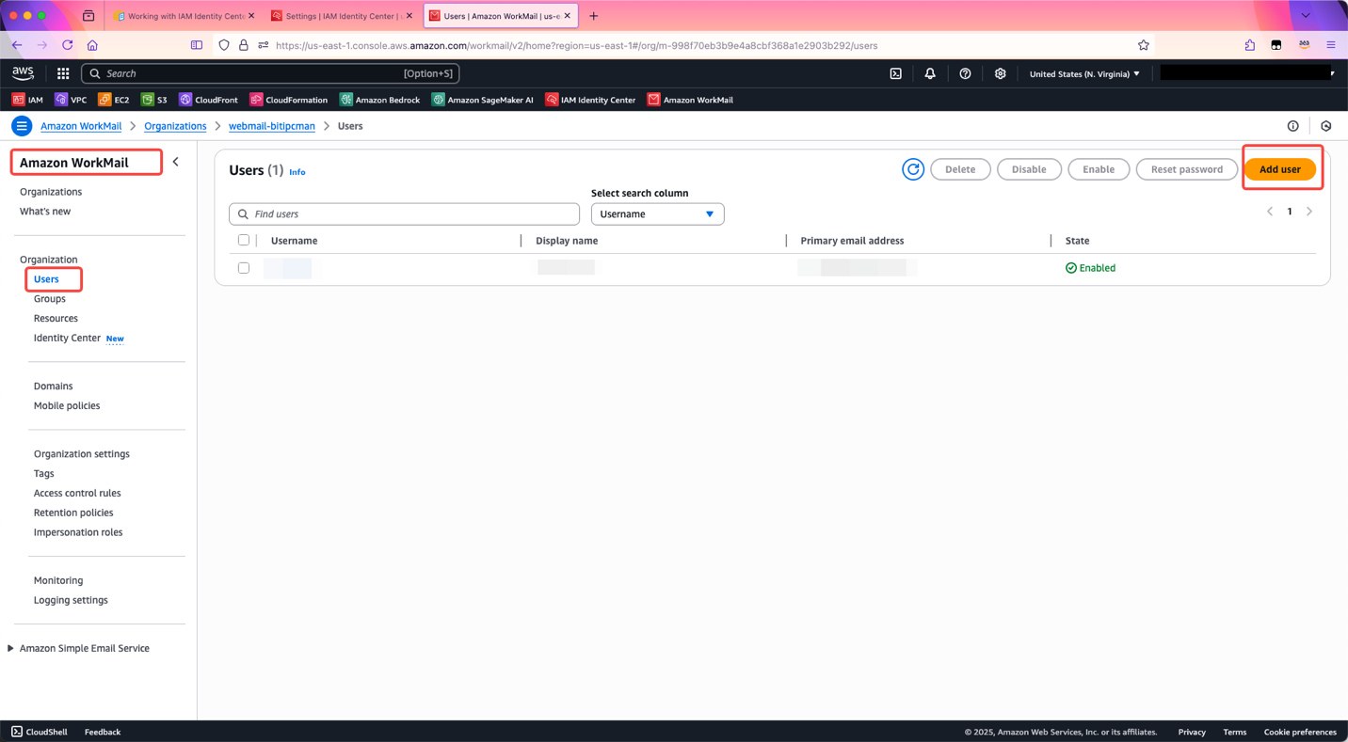Collapse the Amazon WorkMail side panel

pyautogui.click(x=175, y=162)
